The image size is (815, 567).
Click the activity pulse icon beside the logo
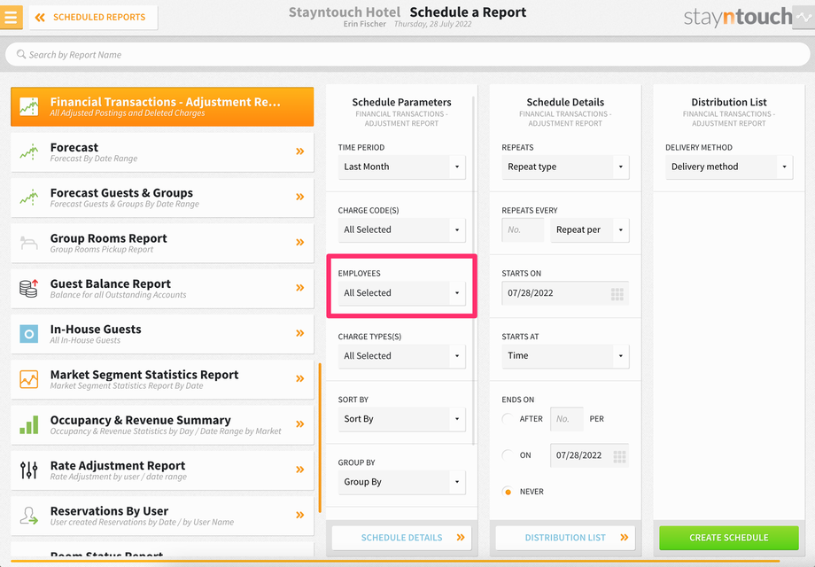click(803, 17)
